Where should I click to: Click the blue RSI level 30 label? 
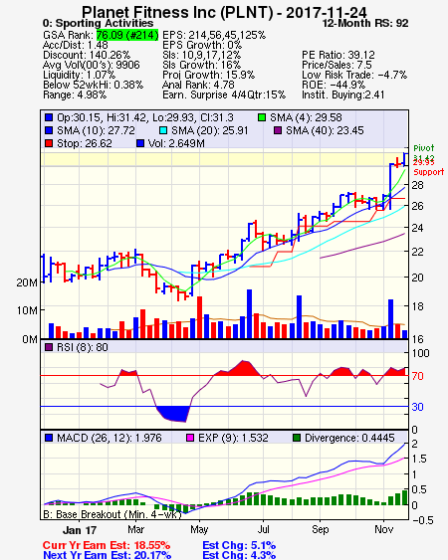pos(417,407)
